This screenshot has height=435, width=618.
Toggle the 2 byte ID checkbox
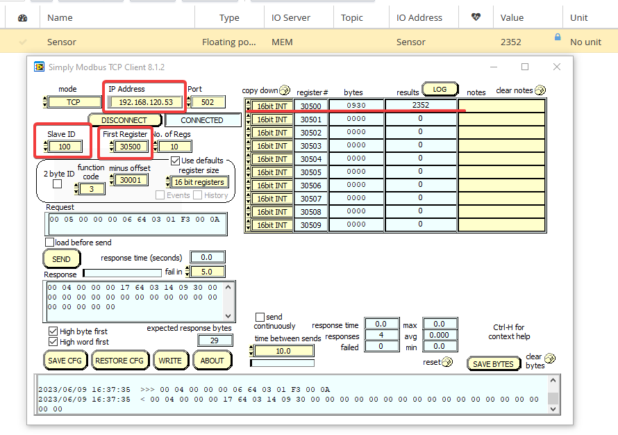click(57, 183)
